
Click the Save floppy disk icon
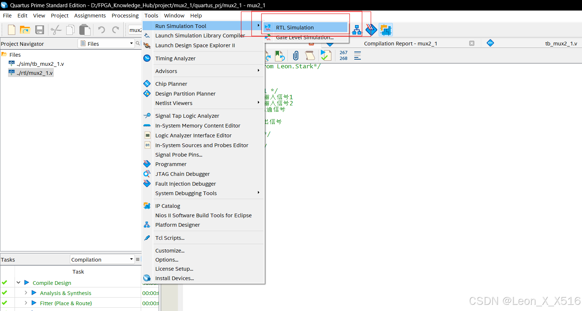click(40, 30)
